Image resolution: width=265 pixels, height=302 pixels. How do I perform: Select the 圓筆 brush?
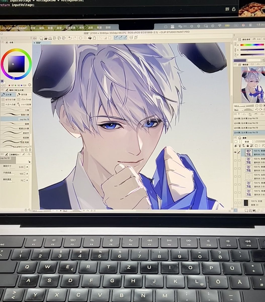pyautogui.click(x=15, y=123)
